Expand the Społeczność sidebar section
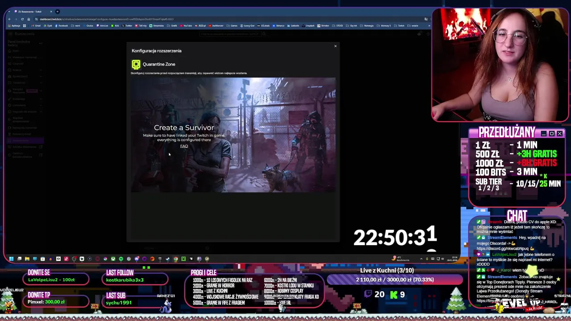Screen dimensions: 571x321 [x=25, y=76]
